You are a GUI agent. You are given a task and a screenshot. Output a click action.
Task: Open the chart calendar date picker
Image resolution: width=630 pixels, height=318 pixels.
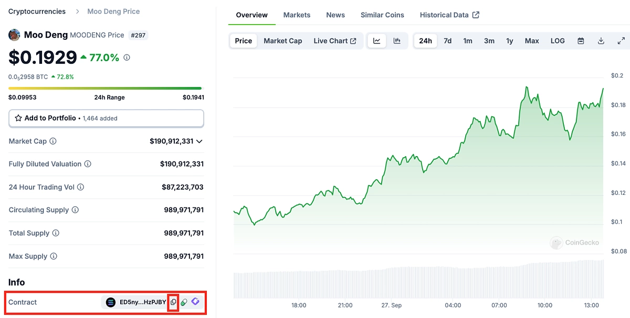click(x=581, y=41)
